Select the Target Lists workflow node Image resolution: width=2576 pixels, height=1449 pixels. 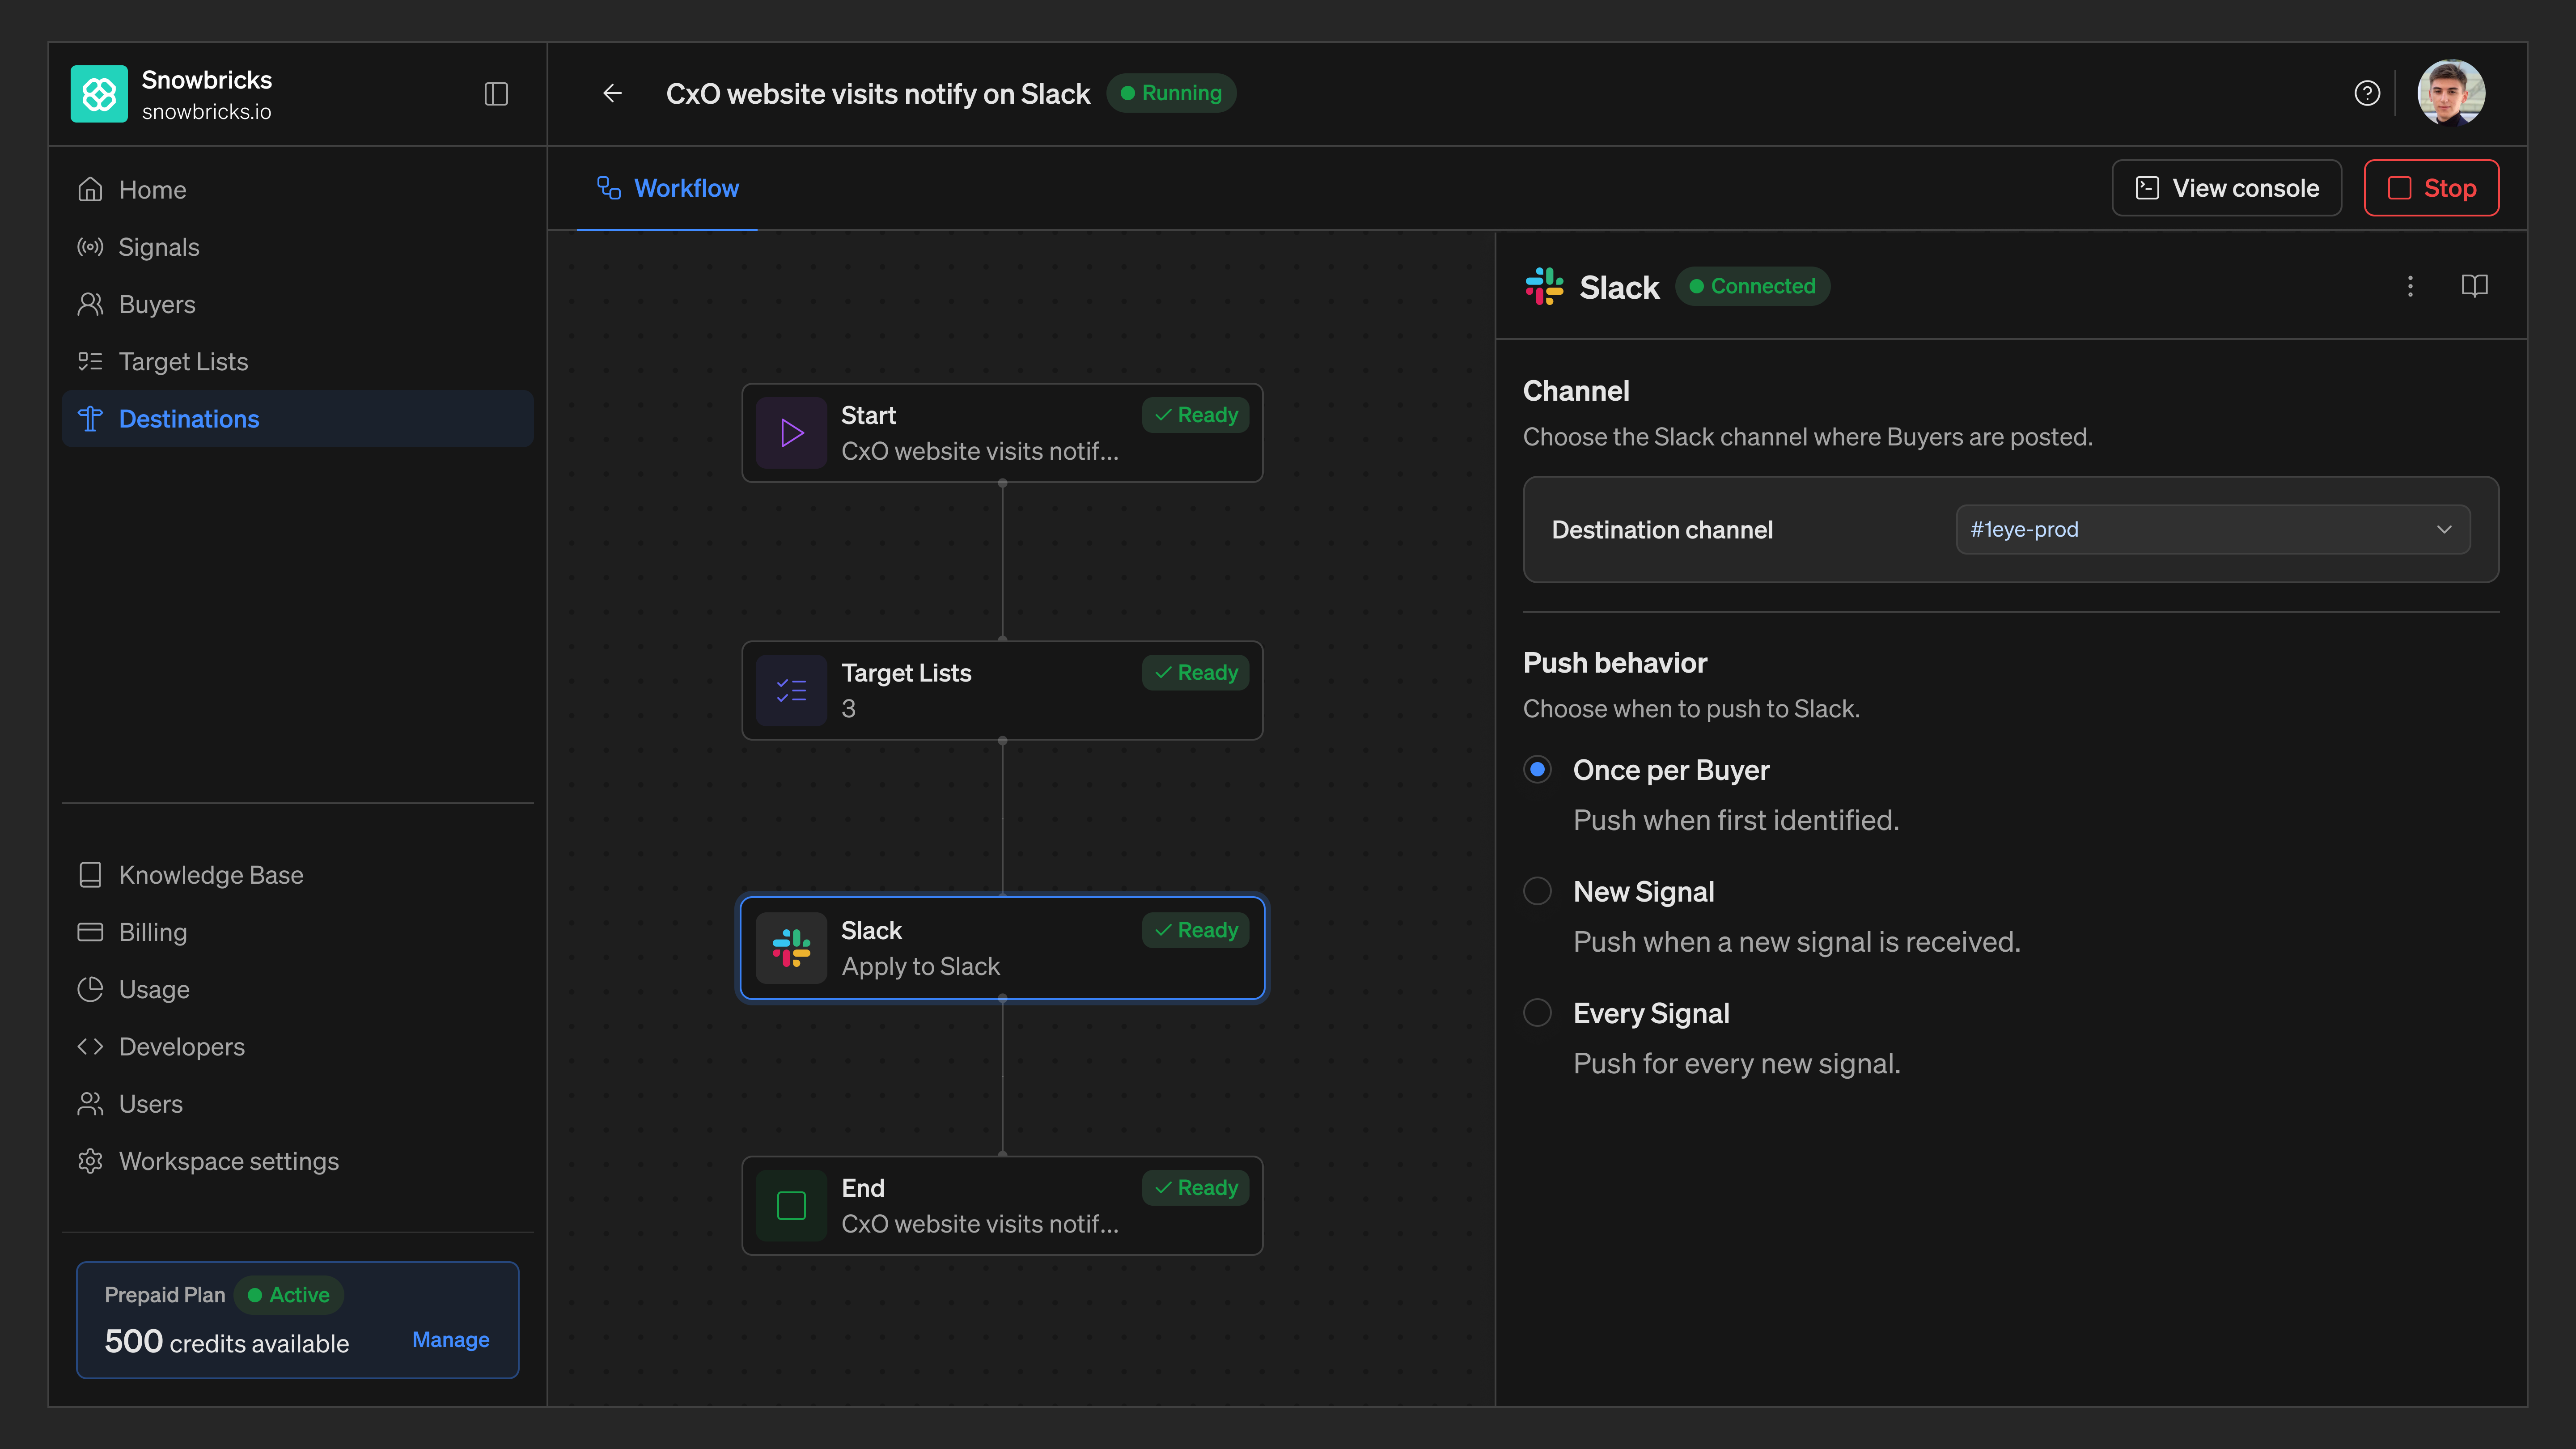tap(1002, 690)
